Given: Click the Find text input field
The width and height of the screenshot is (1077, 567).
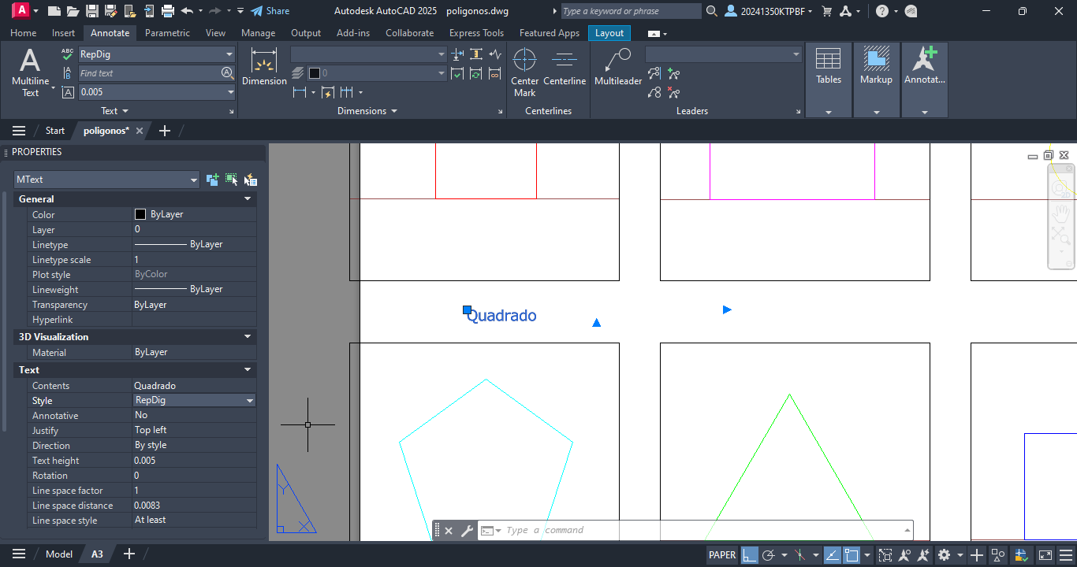Looking at the screenshot, I should click(148, 73).
